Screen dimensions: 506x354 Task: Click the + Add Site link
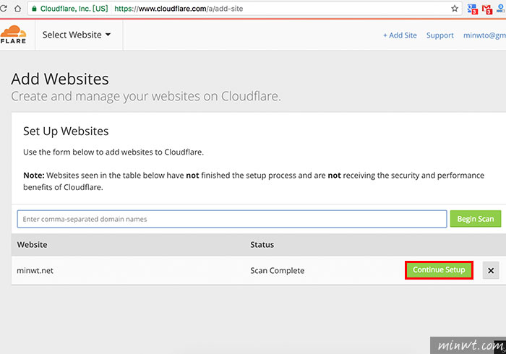[400, 35]
